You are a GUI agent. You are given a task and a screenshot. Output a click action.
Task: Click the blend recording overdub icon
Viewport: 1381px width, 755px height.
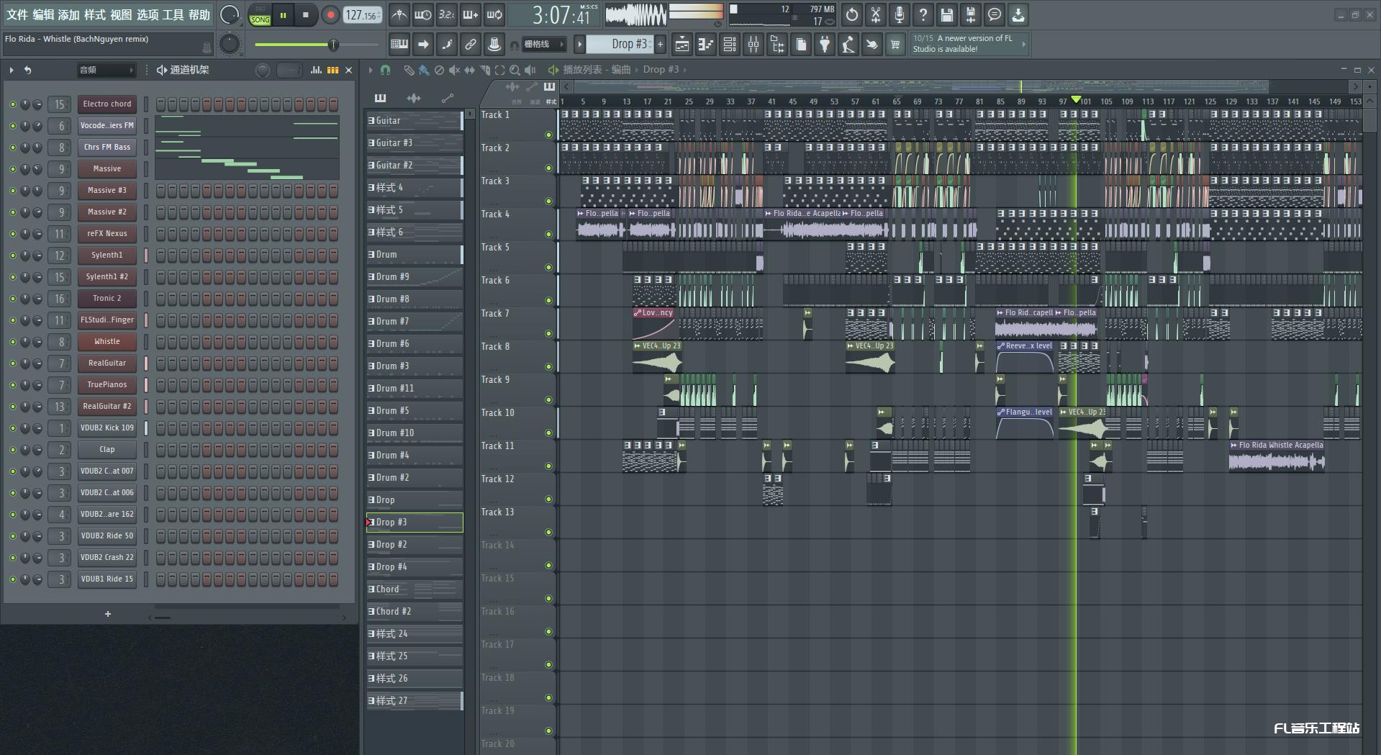point(471,14)
